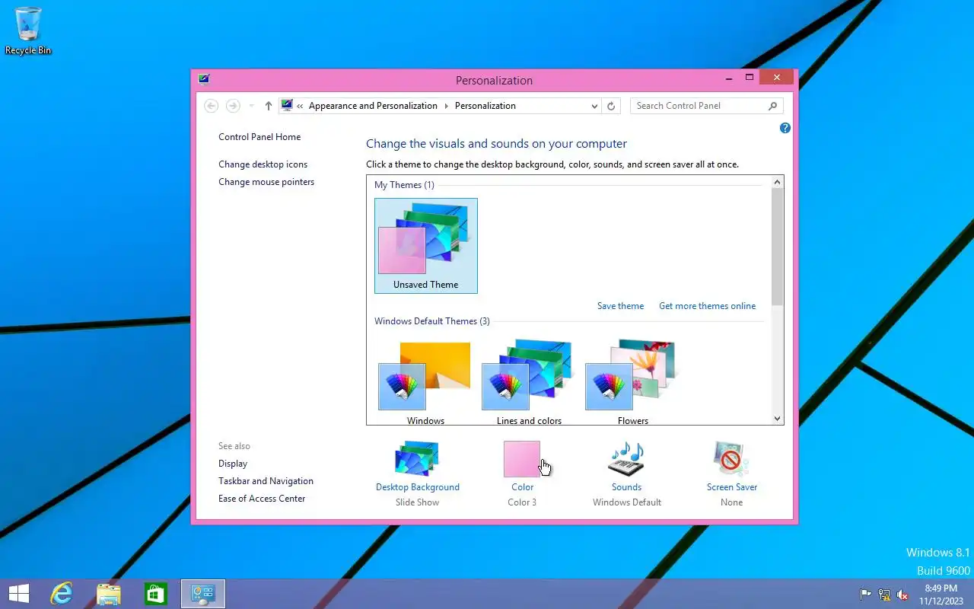Expand the address bar history dropdown

click(594, 106)
